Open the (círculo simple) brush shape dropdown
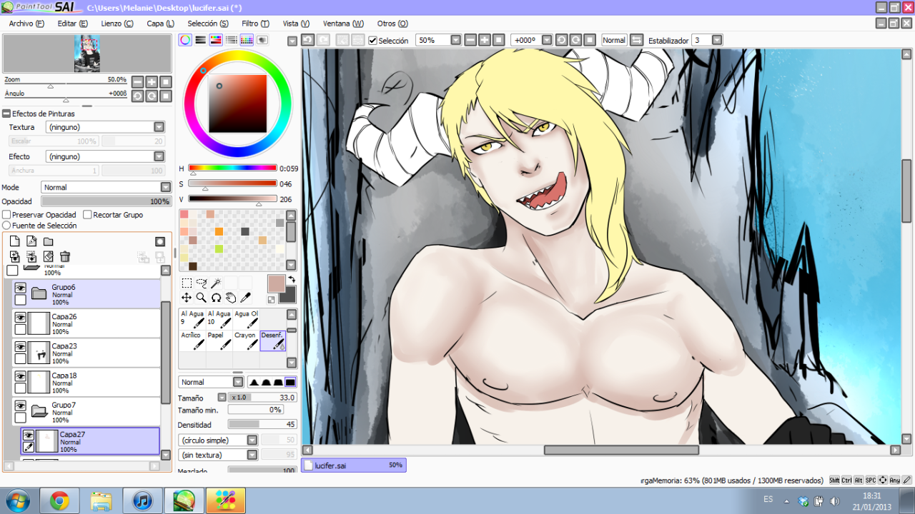The image size is (915, 514). (219, 440)
